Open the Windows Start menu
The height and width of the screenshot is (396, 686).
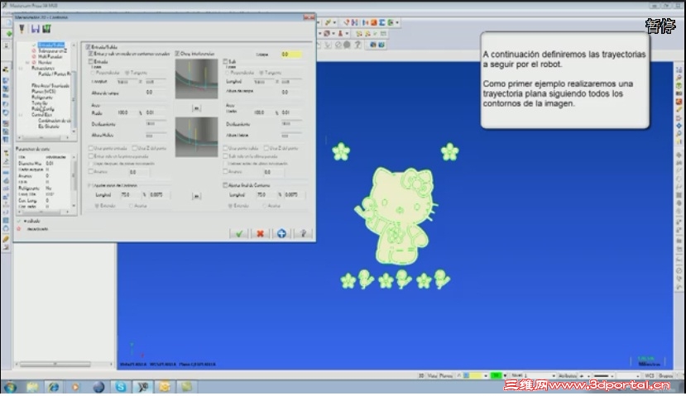10,387
